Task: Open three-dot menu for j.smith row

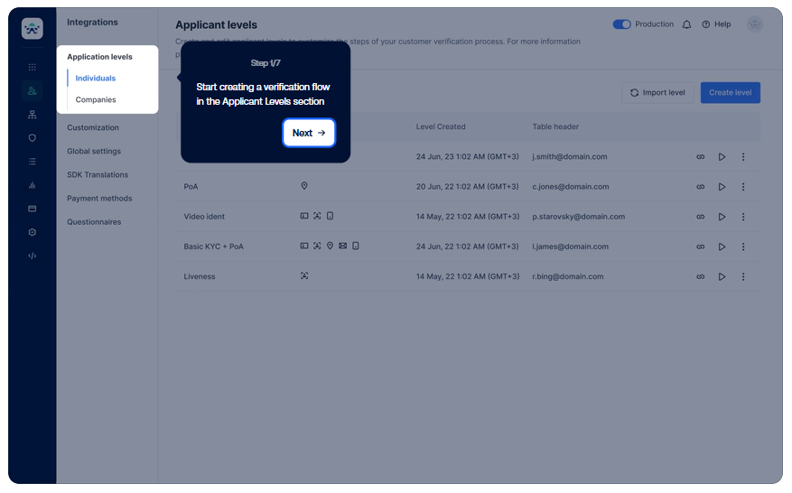Action: tap(743, 157)
